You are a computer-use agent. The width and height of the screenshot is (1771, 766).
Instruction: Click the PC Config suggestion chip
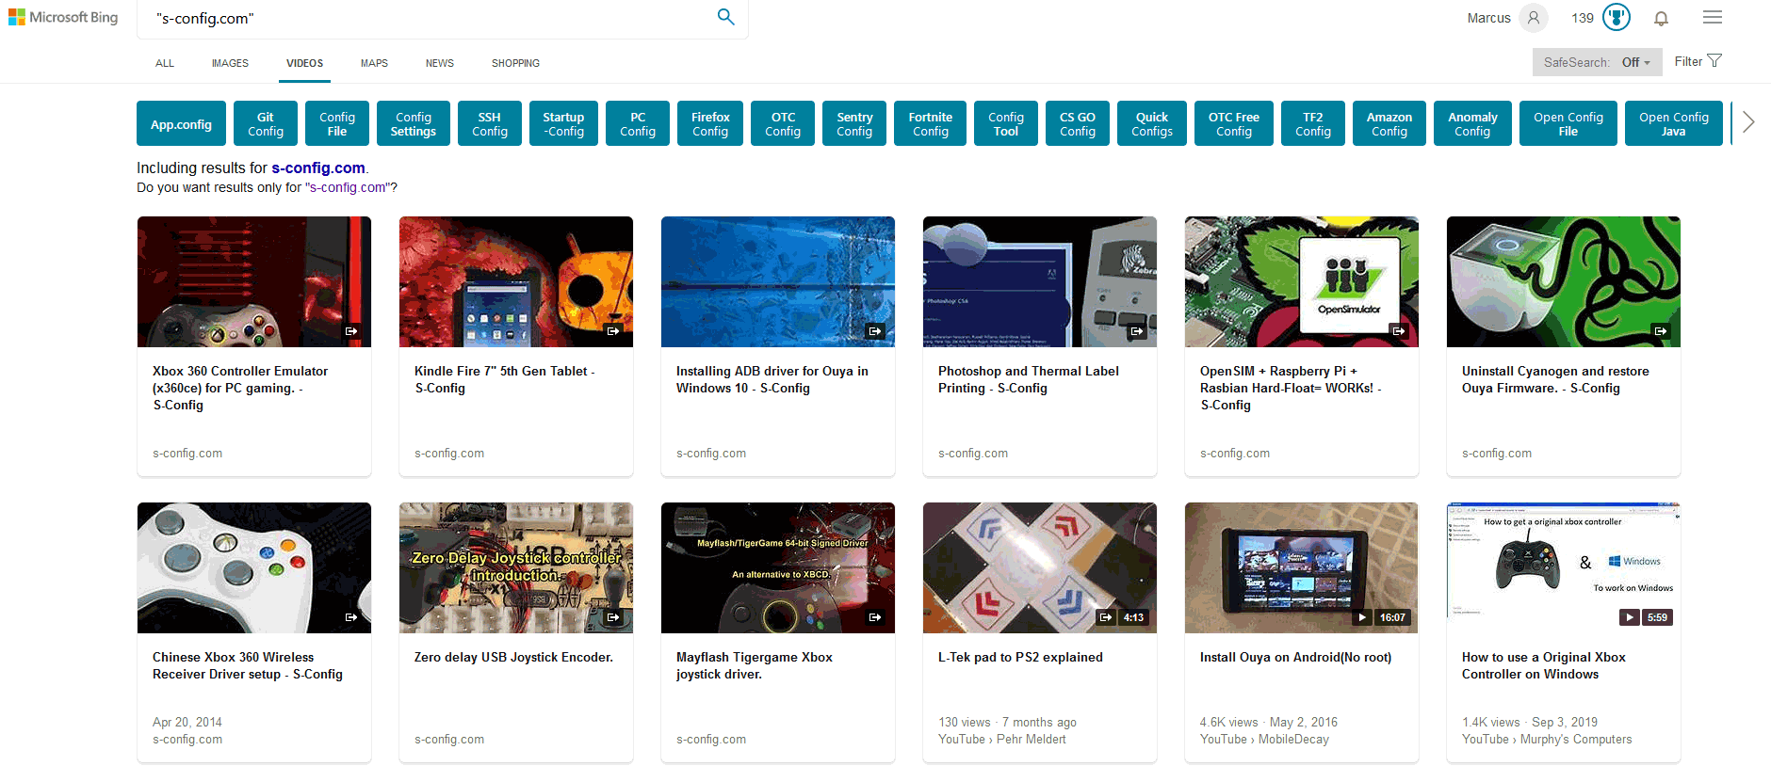click(x=638, y=123)
